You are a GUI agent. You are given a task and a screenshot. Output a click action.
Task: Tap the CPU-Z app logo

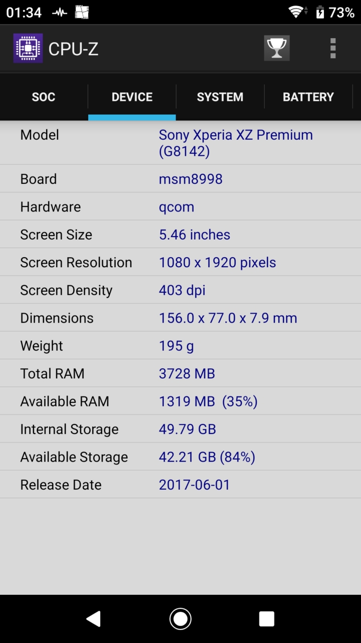[x=28, y=48]
